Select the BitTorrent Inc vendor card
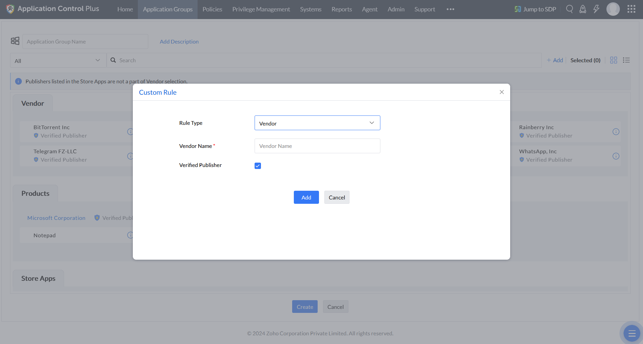The width and height of the screenshot is (643, 344). pos(76,132)
